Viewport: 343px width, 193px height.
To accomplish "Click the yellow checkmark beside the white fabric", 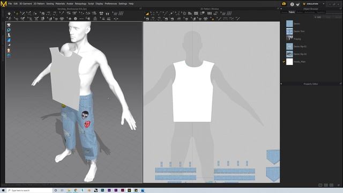I will [284, 62].
